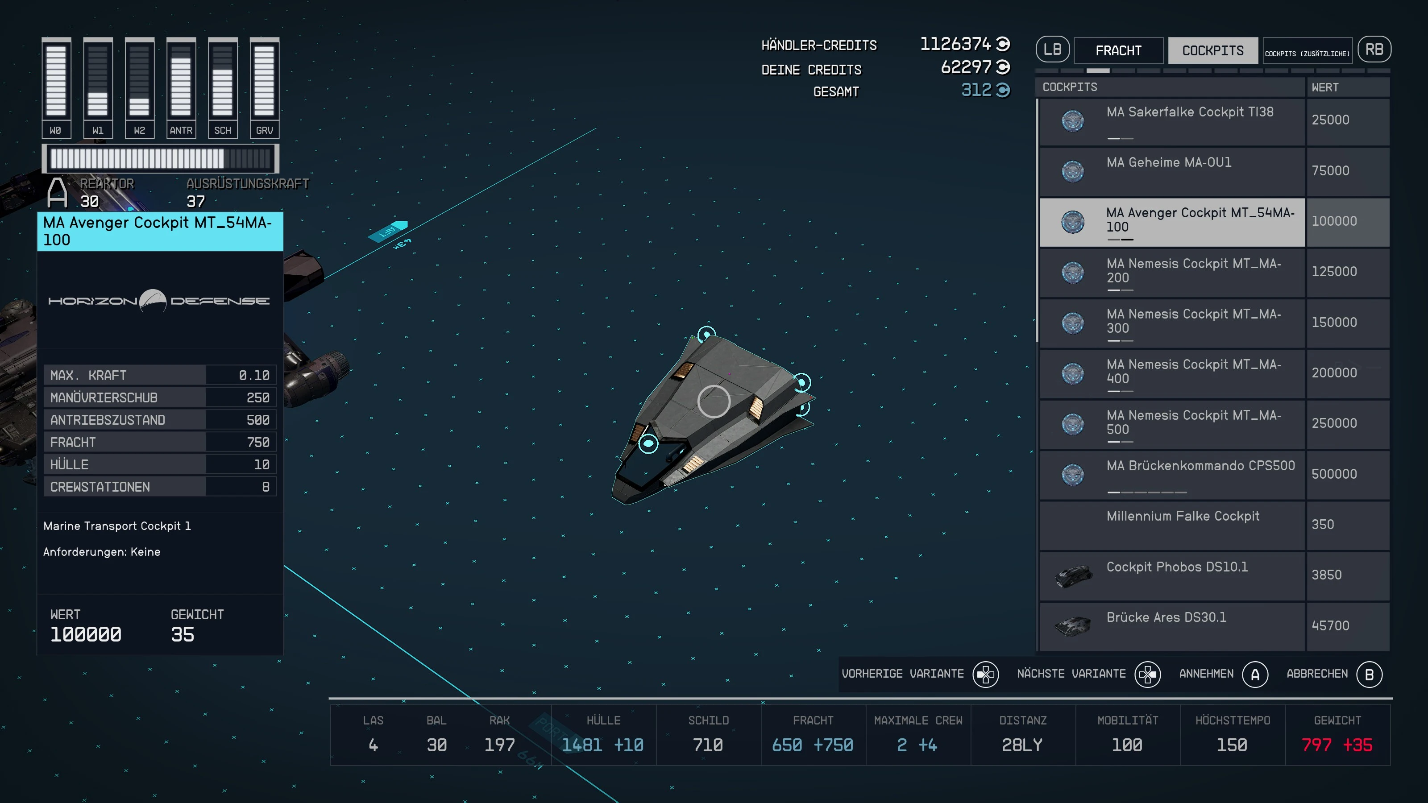Click the LB bumper icon
Viewport: 1428px width, 803px height.
(1052, 50)
